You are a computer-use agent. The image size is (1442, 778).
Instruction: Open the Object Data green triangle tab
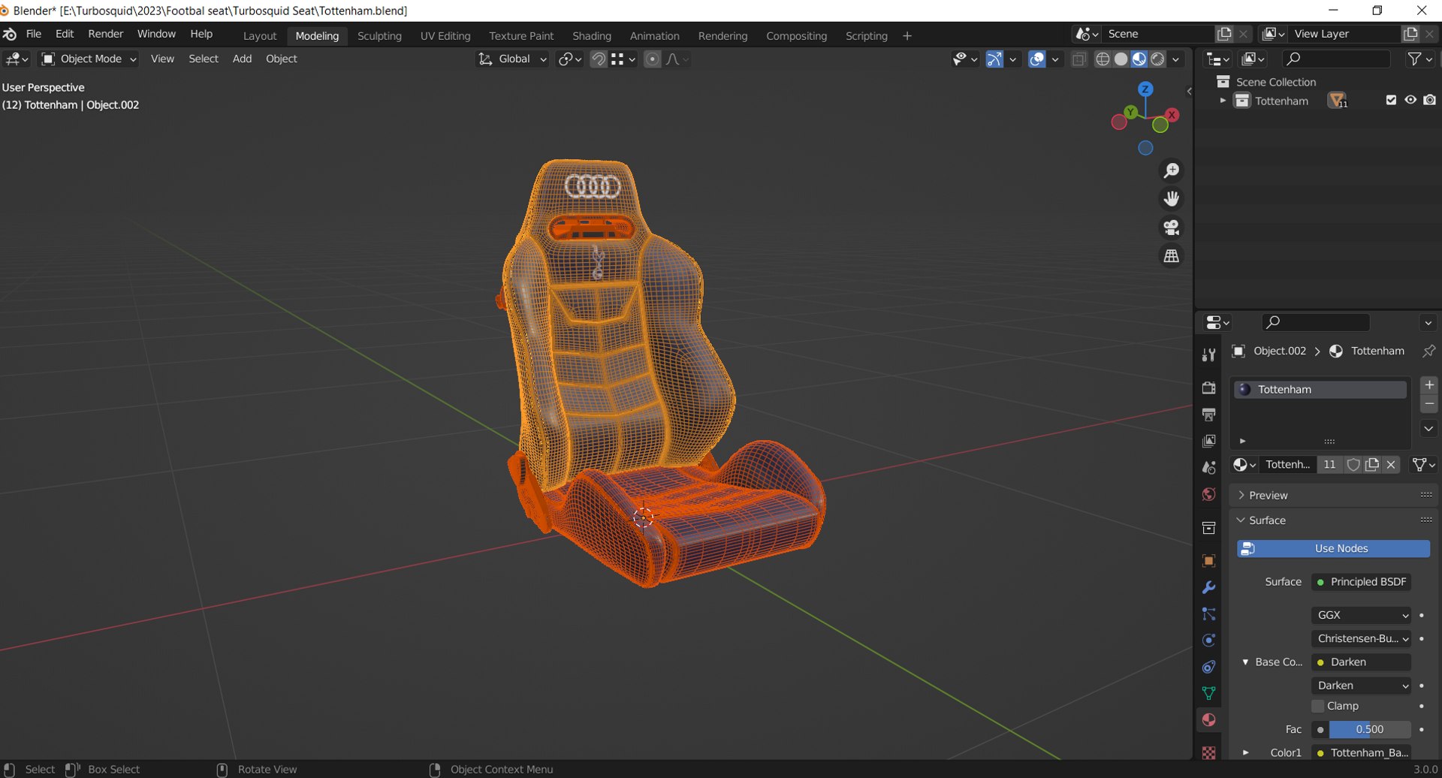click(1208, 693)
